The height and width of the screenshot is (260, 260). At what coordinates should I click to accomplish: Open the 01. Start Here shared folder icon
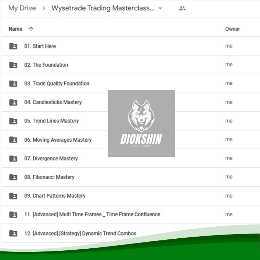click(x=13, y=46)
